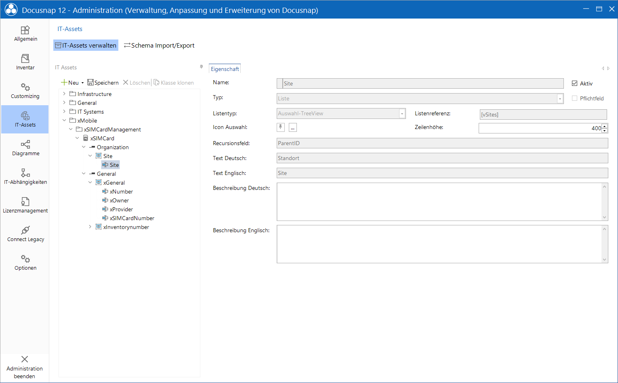
Task: Click the IT-Assets breadcrumb heading
Action: pos(70,29)
